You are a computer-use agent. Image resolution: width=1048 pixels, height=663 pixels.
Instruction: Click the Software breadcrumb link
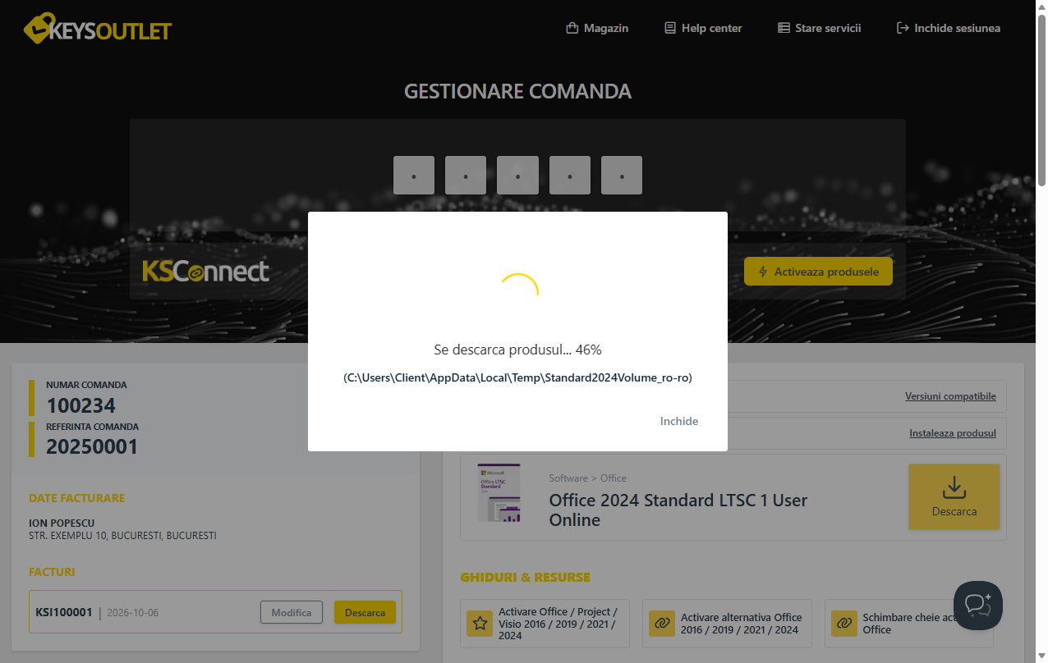click(568, 478)
